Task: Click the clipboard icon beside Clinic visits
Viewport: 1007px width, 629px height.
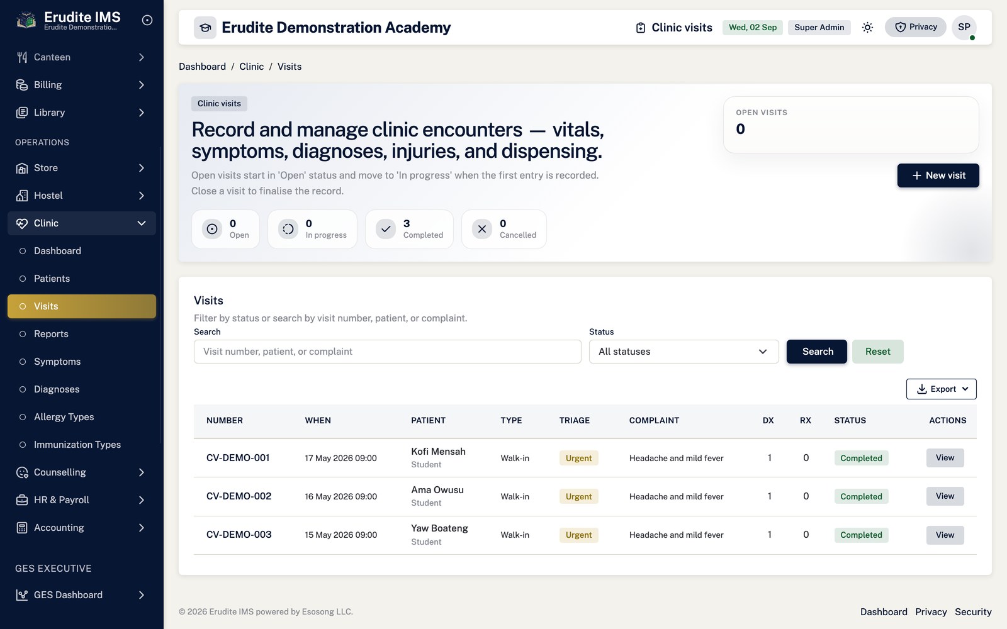Action: pos(641,28)
